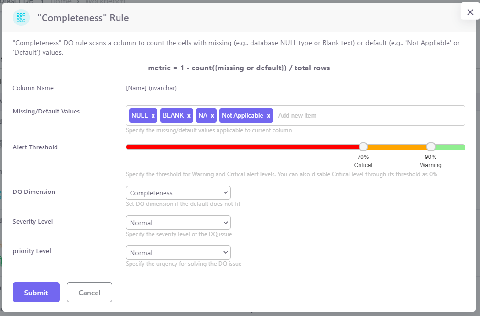
Task: Click the green segment of the threshold bar
Action: (x=450, y=147)
